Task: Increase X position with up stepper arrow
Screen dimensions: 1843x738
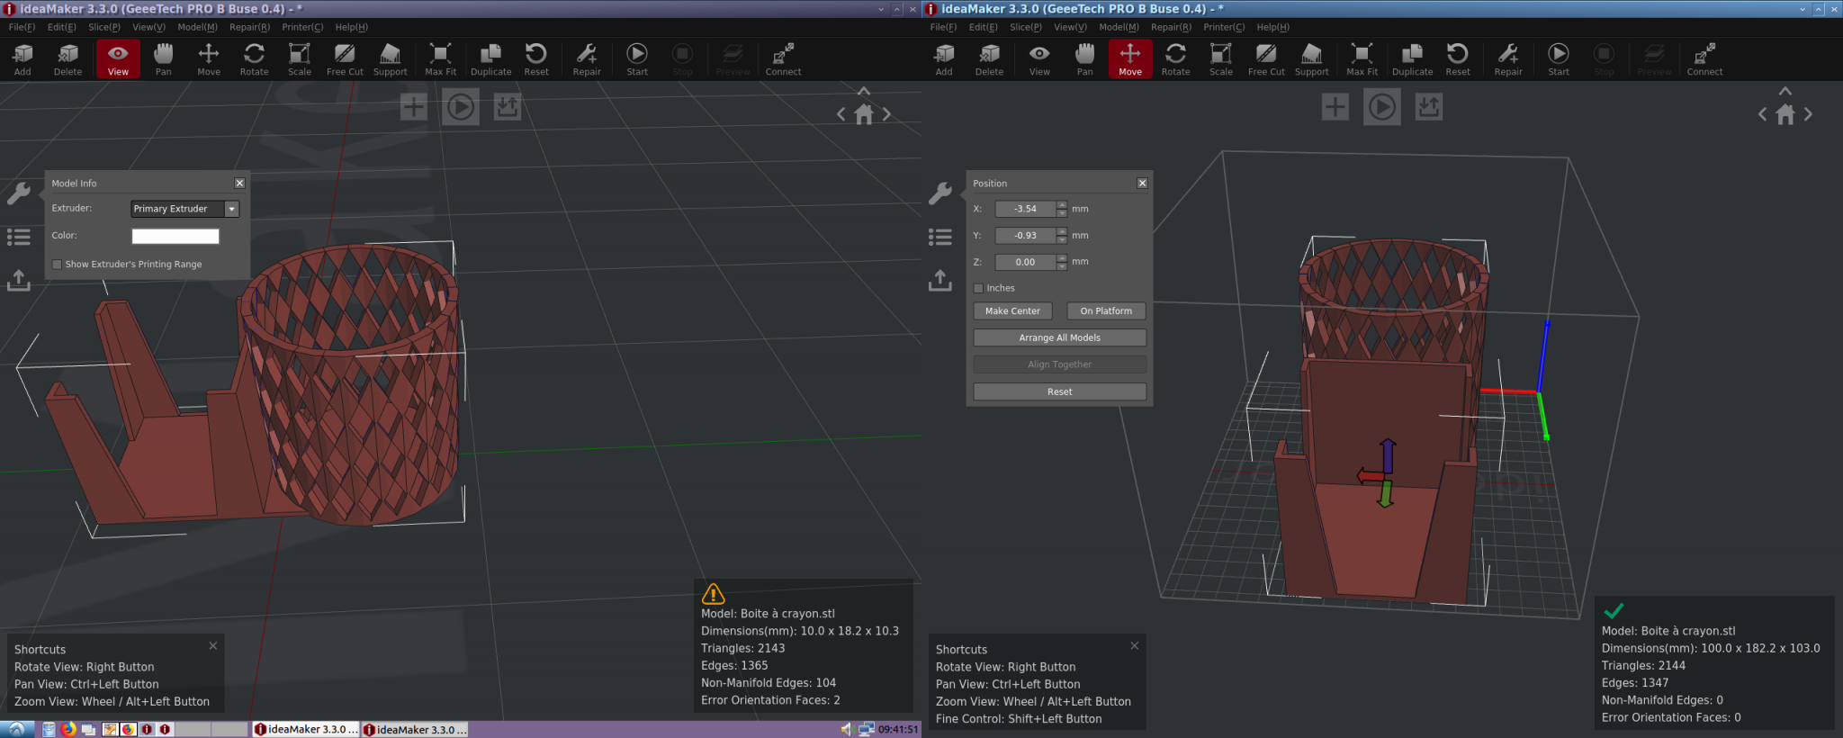Action: pos(1062,205)
